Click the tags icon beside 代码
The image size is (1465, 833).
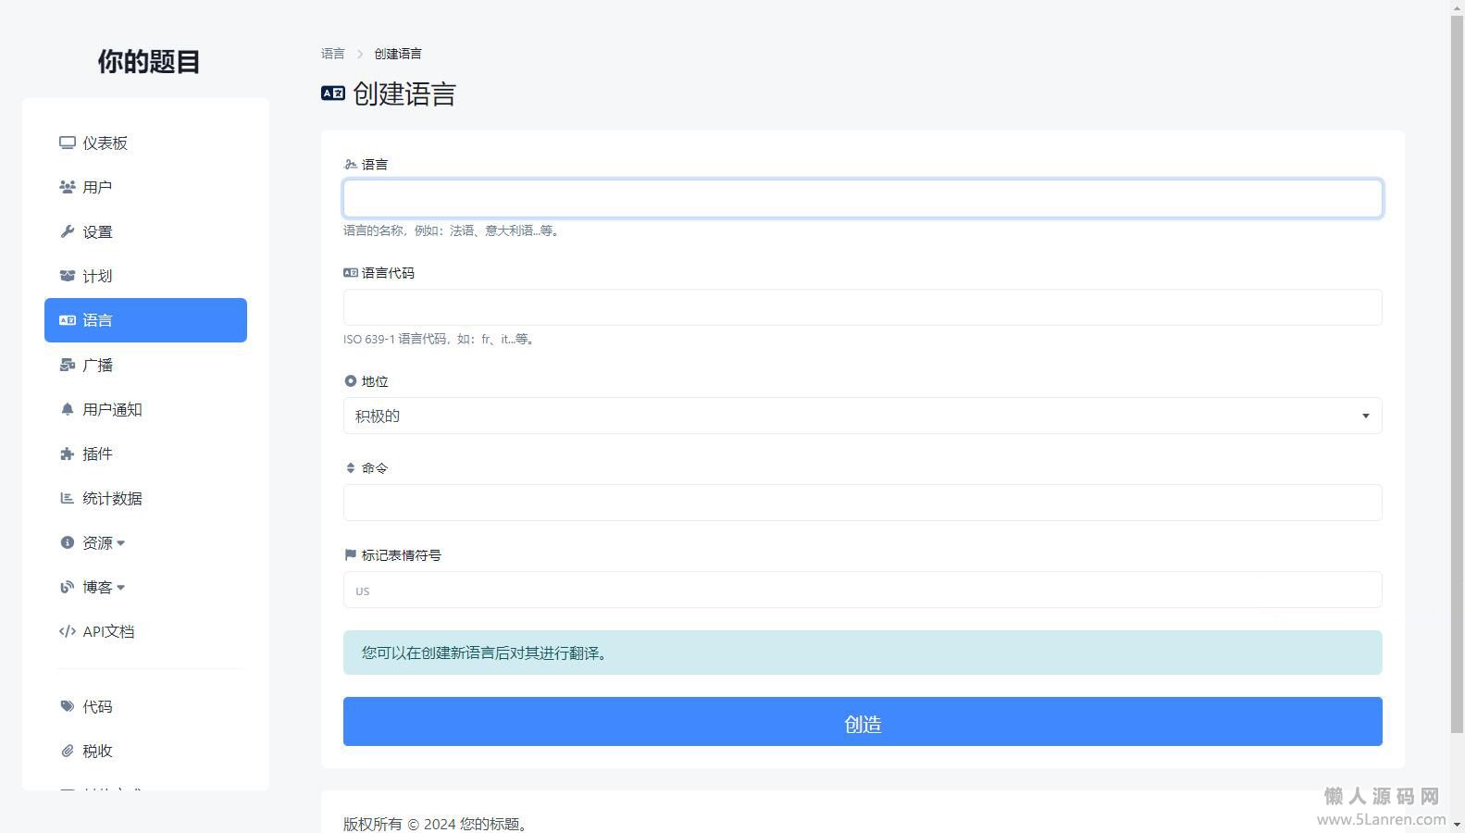67,706
